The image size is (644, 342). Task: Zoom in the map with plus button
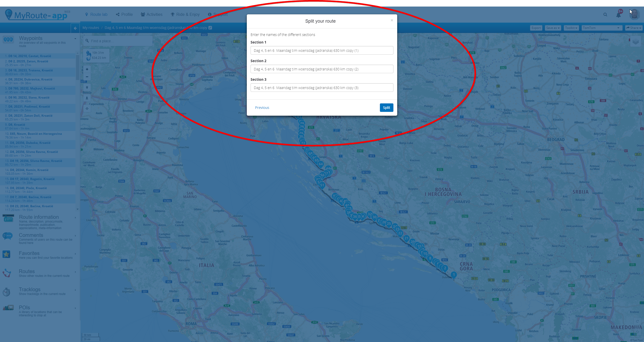pos(87,69)
